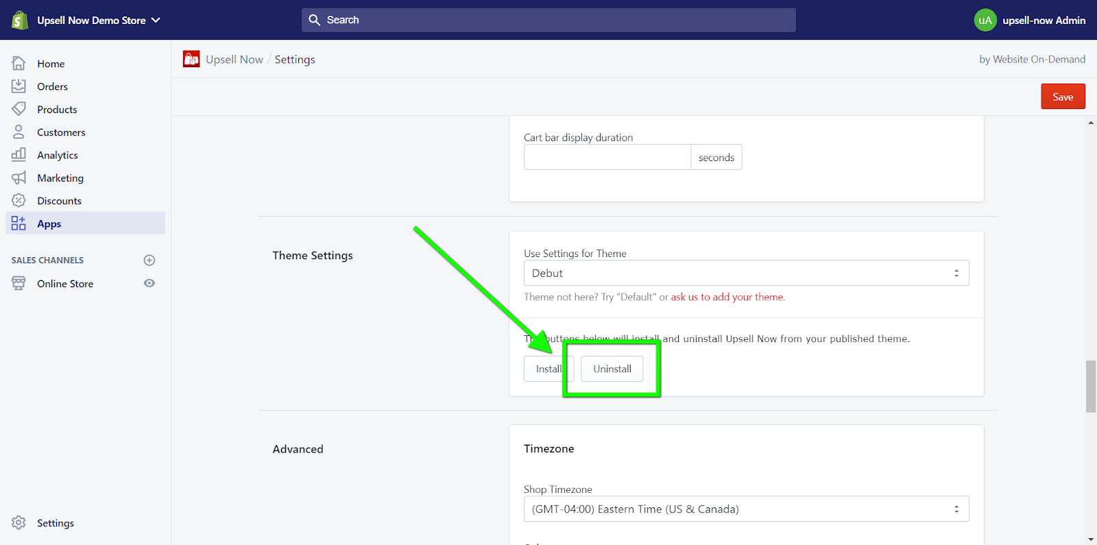Click the 'Timezone' heading text
This screenshot has width=1097, height=545.
pos(549,448)
